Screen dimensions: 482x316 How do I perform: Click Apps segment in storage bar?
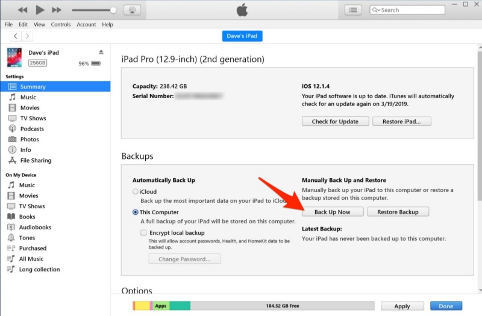[x=161, y=306]
